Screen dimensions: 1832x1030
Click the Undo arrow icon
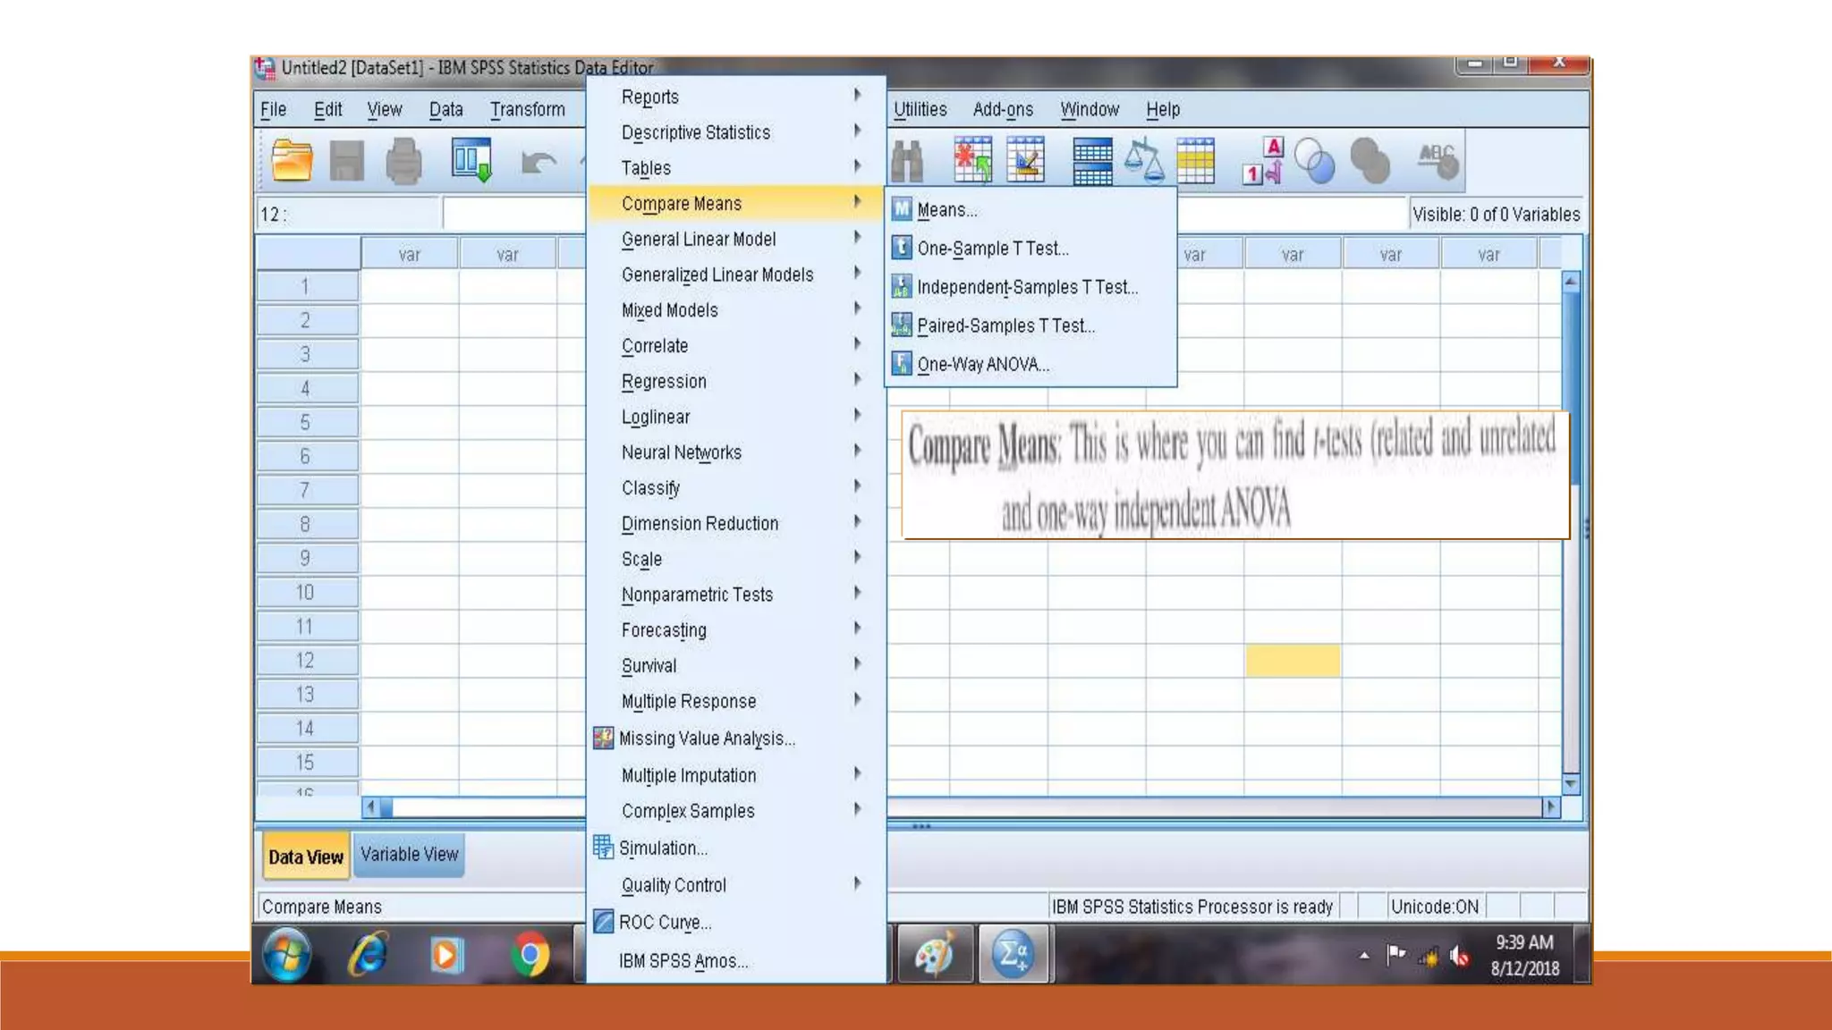point(538,163)
